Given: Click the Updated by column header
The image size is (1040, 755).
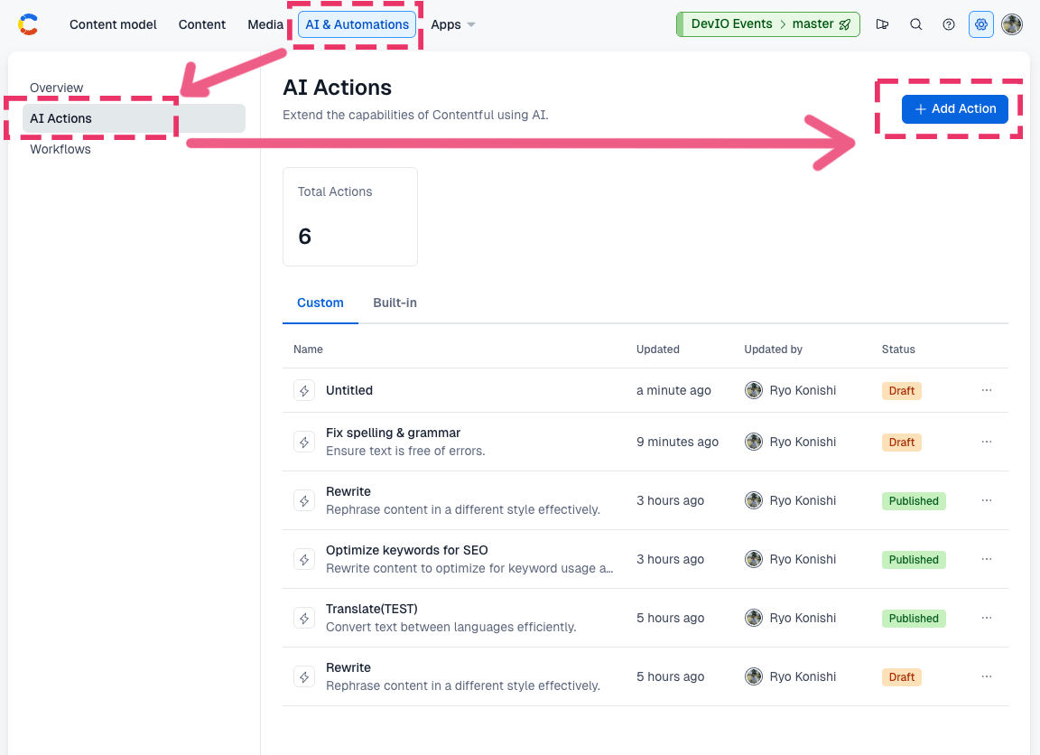Looking at the screenshot, I should [774, 350].
